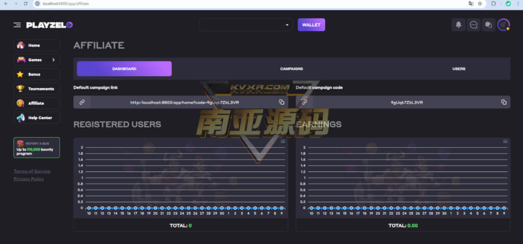This screenshot has width=523, height=244.
Task: Open the user profile avatar
Action: pos(503,25)
